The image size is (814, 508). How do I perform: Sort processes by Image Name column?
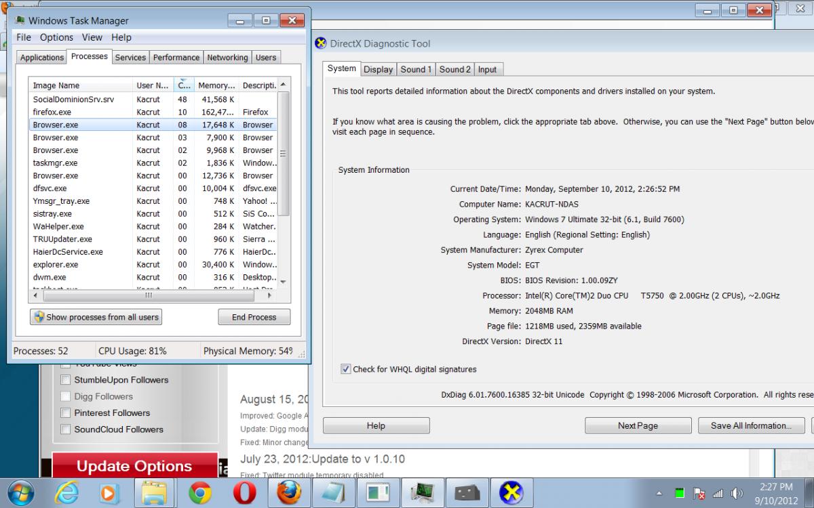coord(80,85)
